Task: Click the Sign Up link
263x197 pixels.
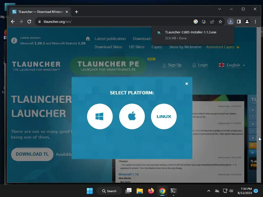Action: click(x=172, y=65)
